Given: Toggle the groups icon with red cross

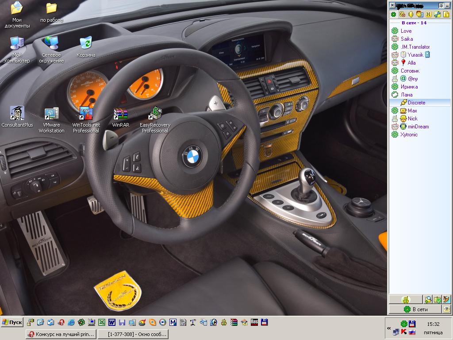Looking at the screenshot, I should tap(402, 14).
